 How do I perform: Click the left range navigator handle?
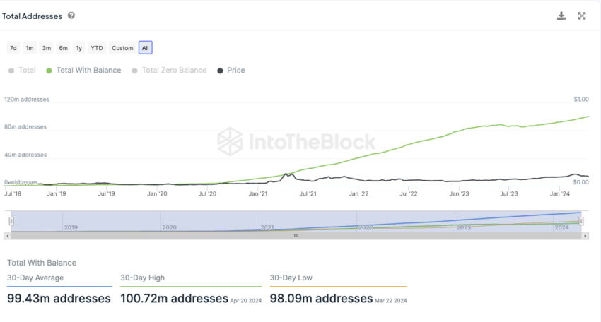point(11,221)
